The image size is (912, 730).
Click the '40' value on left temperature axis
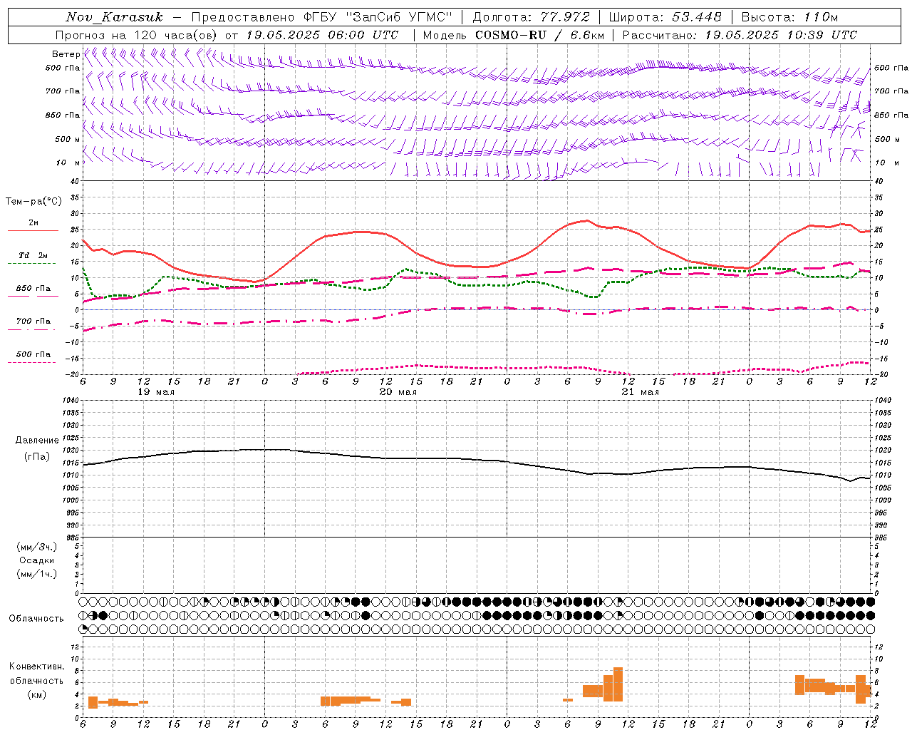click(x=74, y=181)
